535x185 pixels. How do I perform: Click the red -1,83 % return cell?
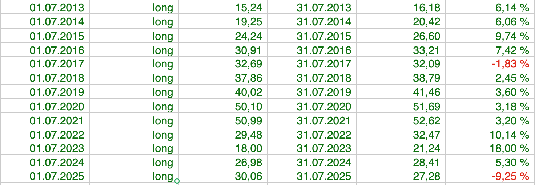pyautogui.click(x=510, y=64)
